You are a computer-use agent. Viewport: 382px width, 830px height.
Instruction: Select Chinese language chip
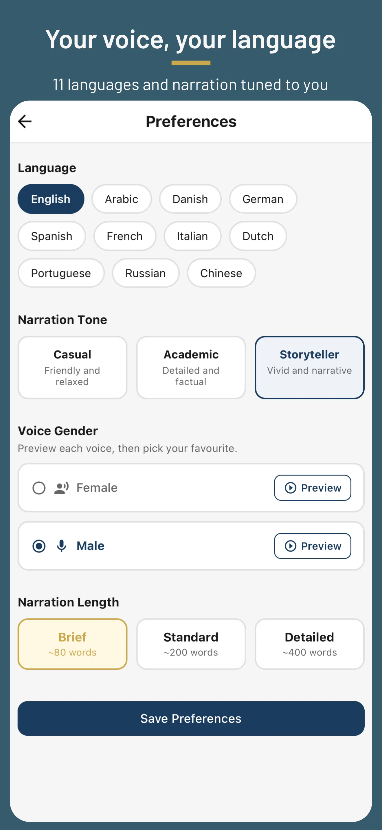tap(221, 273)
